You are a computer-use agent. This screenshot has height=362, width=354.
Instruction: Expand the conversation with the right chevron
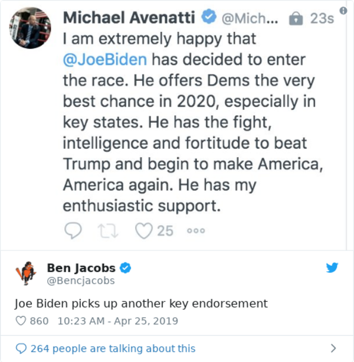[333, 348]
